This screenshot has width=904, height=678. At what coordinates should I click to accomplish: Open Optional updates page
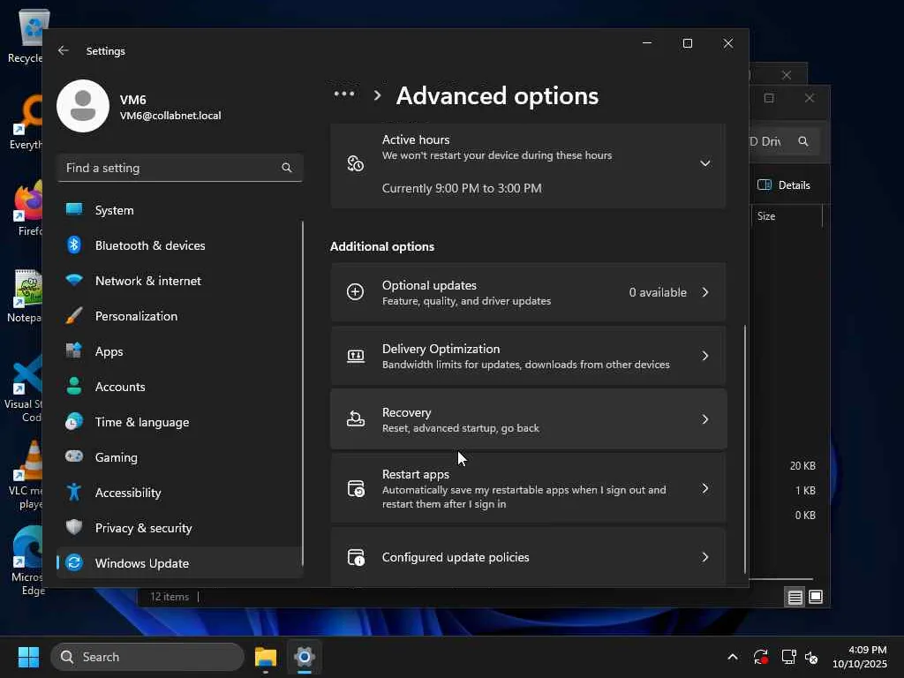[x=528, y=292]
